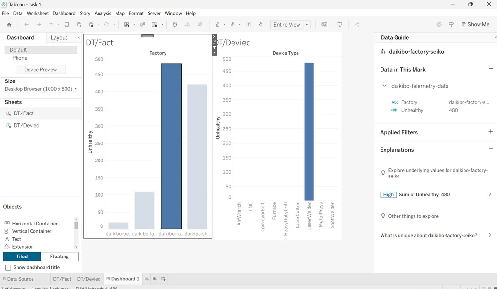Click the Device Preview button
497x289 pixels.
coord(41,70)
